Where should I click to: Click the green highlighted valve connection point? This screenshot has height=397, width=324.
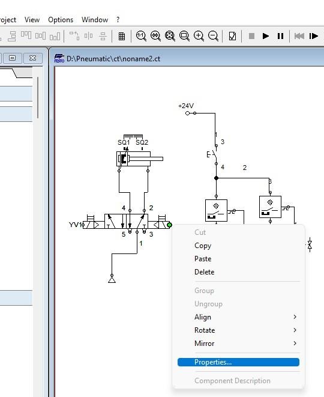coord(169,225)
